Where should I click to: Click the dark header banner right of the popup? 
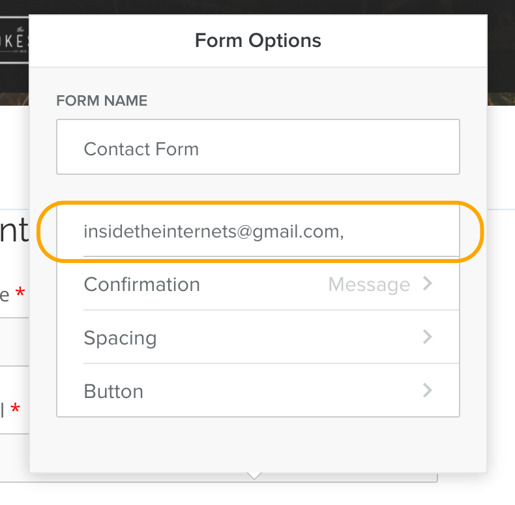point(501,53)
